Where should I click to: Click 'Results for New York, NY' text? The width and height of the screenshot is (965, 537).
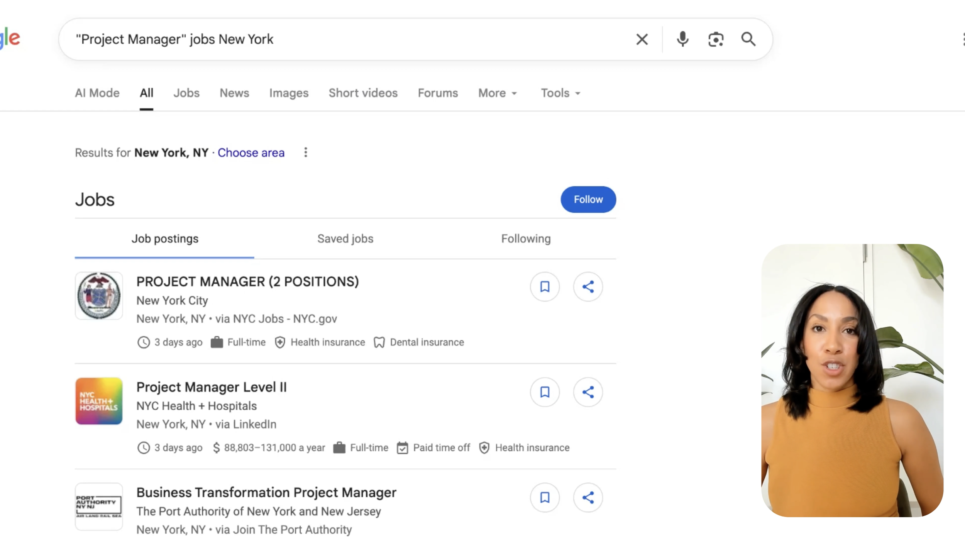142,152
